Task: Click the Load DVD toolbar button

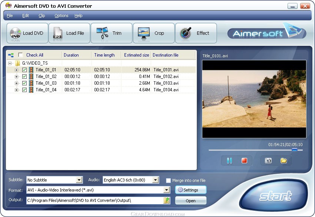Action: (27, 33)
